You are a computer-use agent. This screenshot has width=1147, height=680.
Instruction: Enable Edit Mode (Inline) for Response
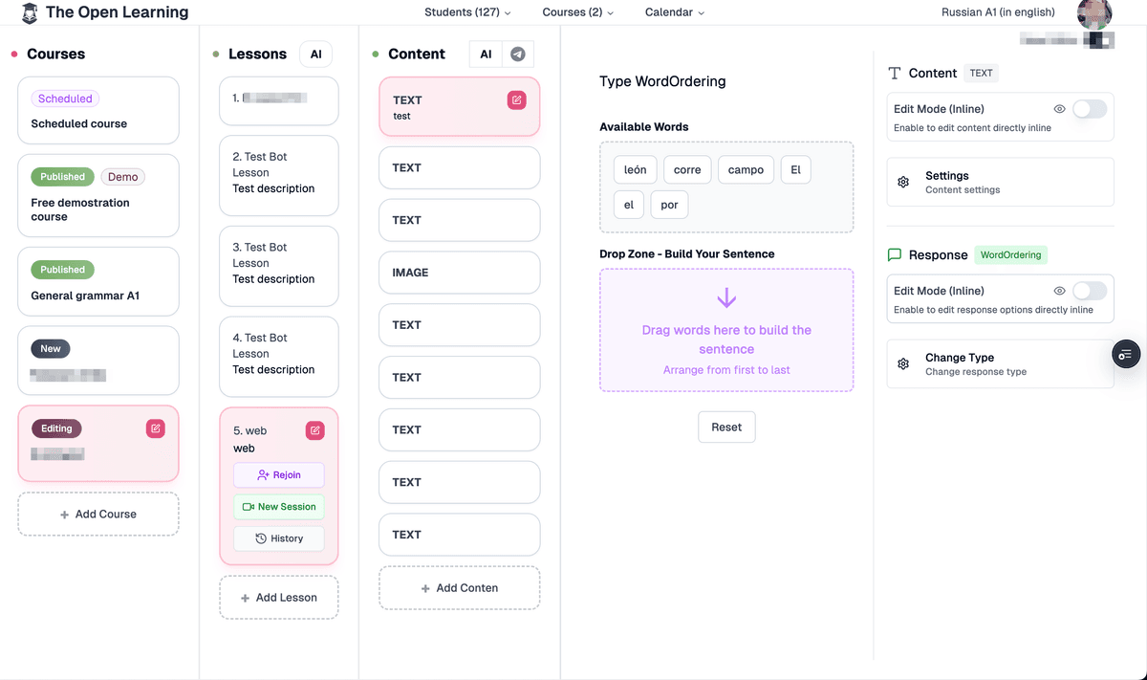[x=1090, y=290]
